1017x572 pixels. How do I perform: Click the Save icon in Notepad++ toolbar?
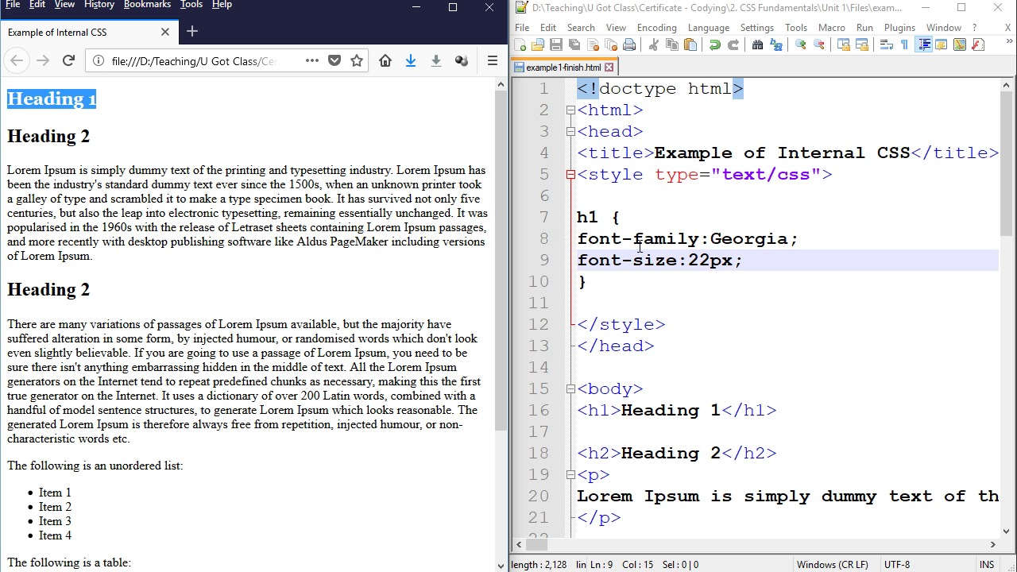(556, 45)
